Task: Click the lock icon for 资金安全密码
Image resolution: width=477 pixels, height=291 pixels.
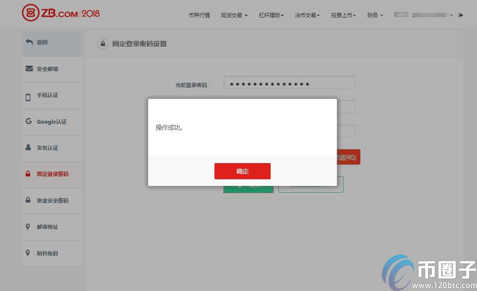Action: point(28,200)
